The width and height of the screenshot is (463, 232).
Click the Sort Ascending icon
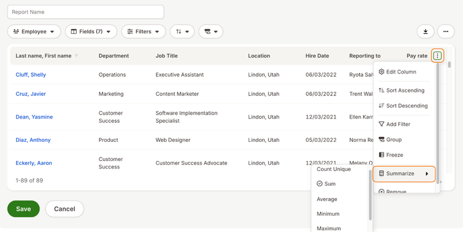pos(382,90)
